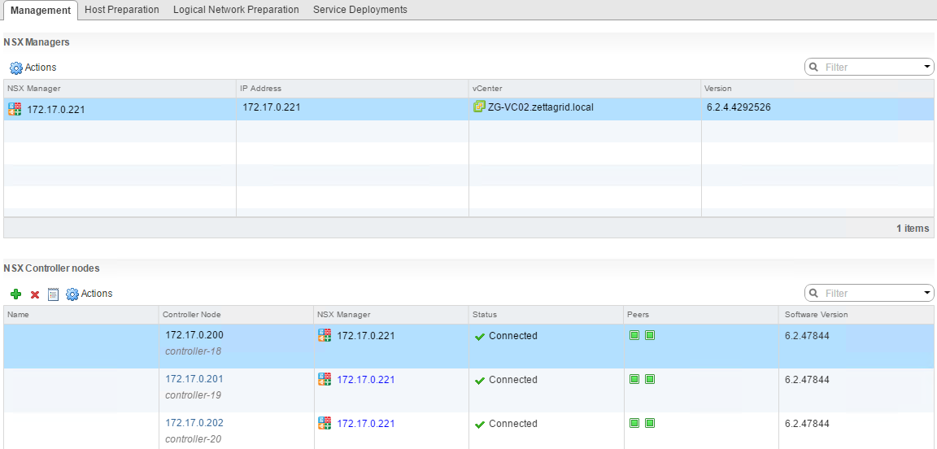Click controller-18 label

(x=193, y=351)
